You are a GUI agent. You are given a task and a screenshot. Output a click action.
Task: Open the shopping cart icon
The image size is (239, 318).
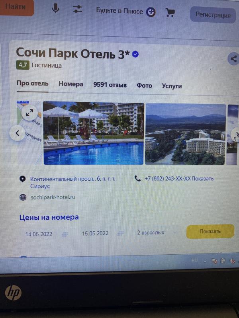point(170,13)
